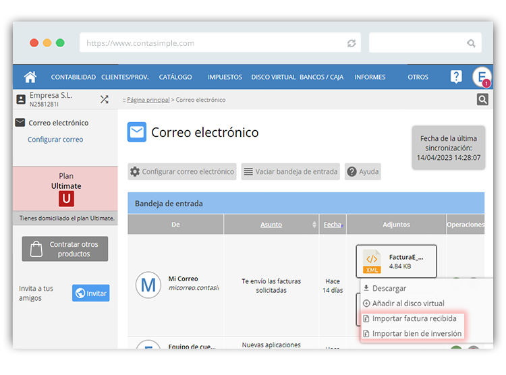Click the envelope icon in sidebar

[20, 123]
